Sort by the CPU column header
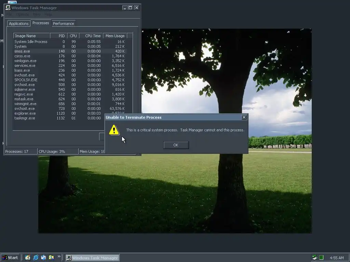The height and width of the screenshot is (262, 350). pyautogui.click(x=73, y=36)
